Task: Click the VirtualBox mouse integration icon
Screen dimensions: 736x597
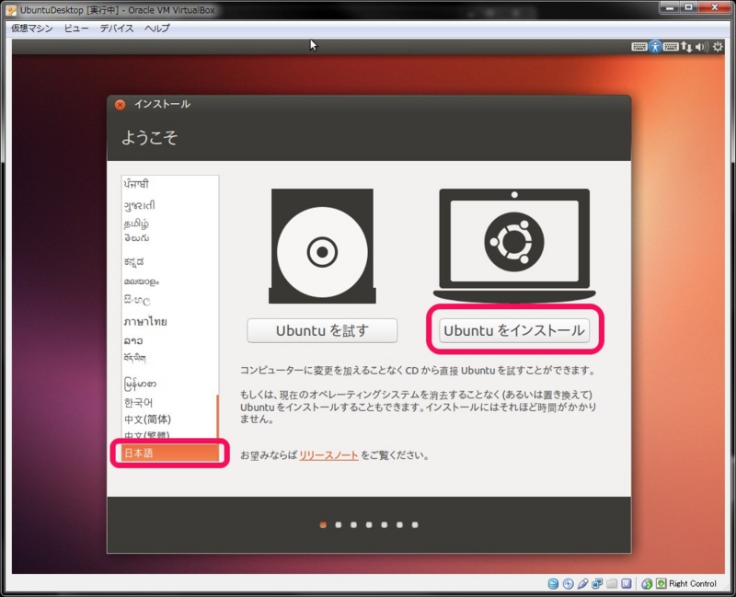Action: (x=647, y=583)
